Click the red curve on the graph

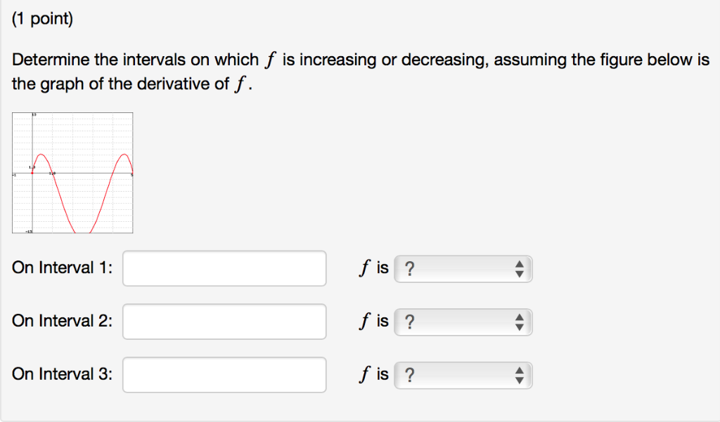(x=41, y=154)
